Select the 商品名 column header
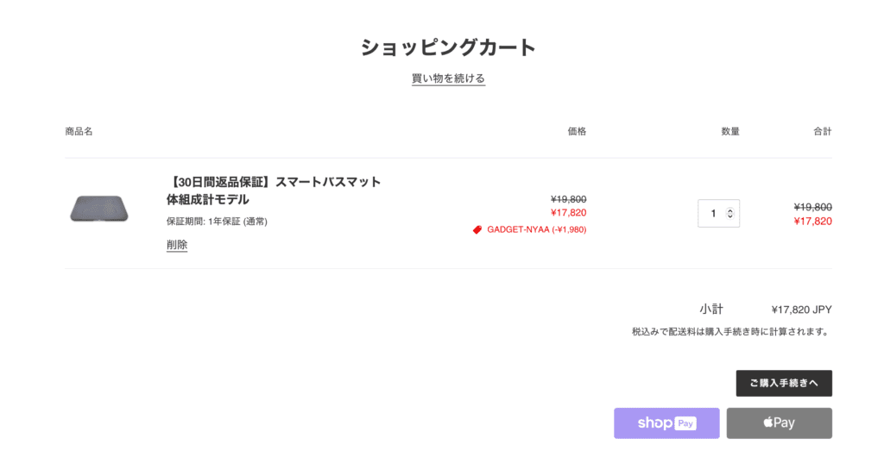Image resolution: width=884 pixels, height=457 pixels. 79,132
